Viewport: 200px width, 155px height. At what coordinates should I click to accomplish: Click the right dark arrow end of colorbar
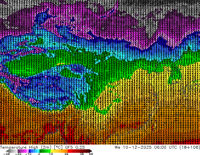[91, 151]
